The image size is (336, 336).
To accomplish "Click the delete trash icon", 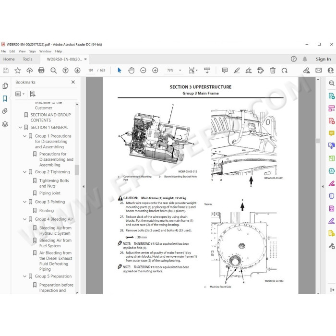I will point(273,70).
